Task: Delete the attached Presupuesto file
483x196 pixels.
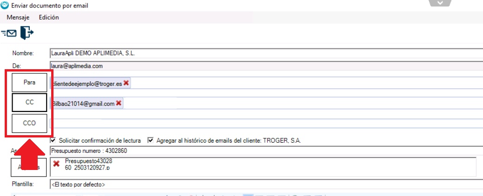Action: [x=56, y=163]
